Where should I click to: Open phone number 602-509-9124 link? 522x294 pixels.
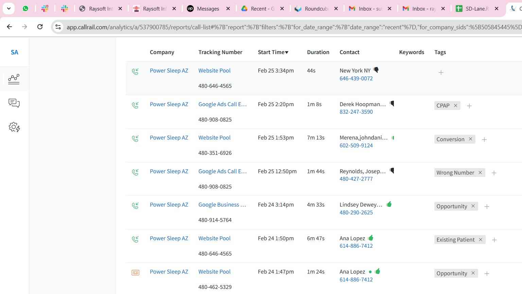pos(356,145)
